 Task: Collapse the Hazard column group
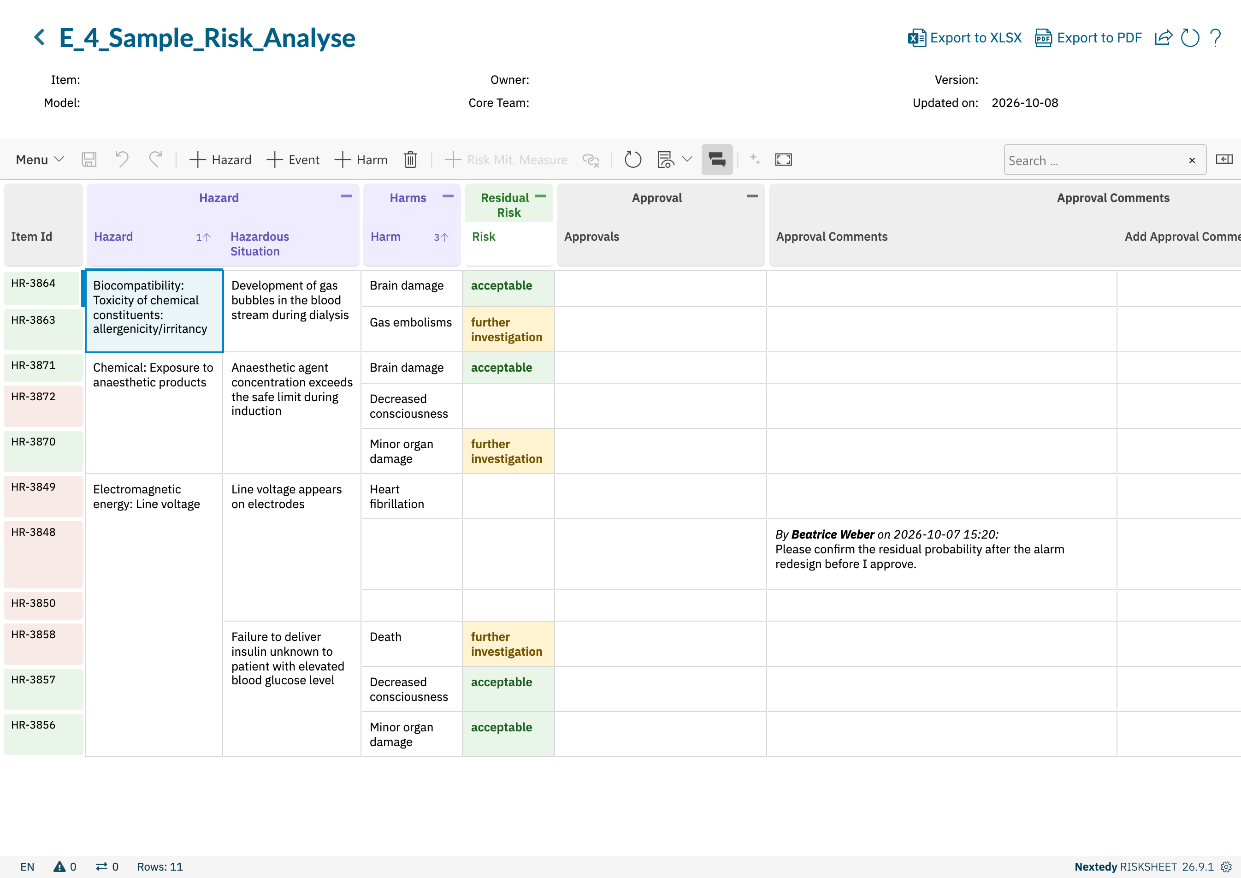tap(347, 196)
